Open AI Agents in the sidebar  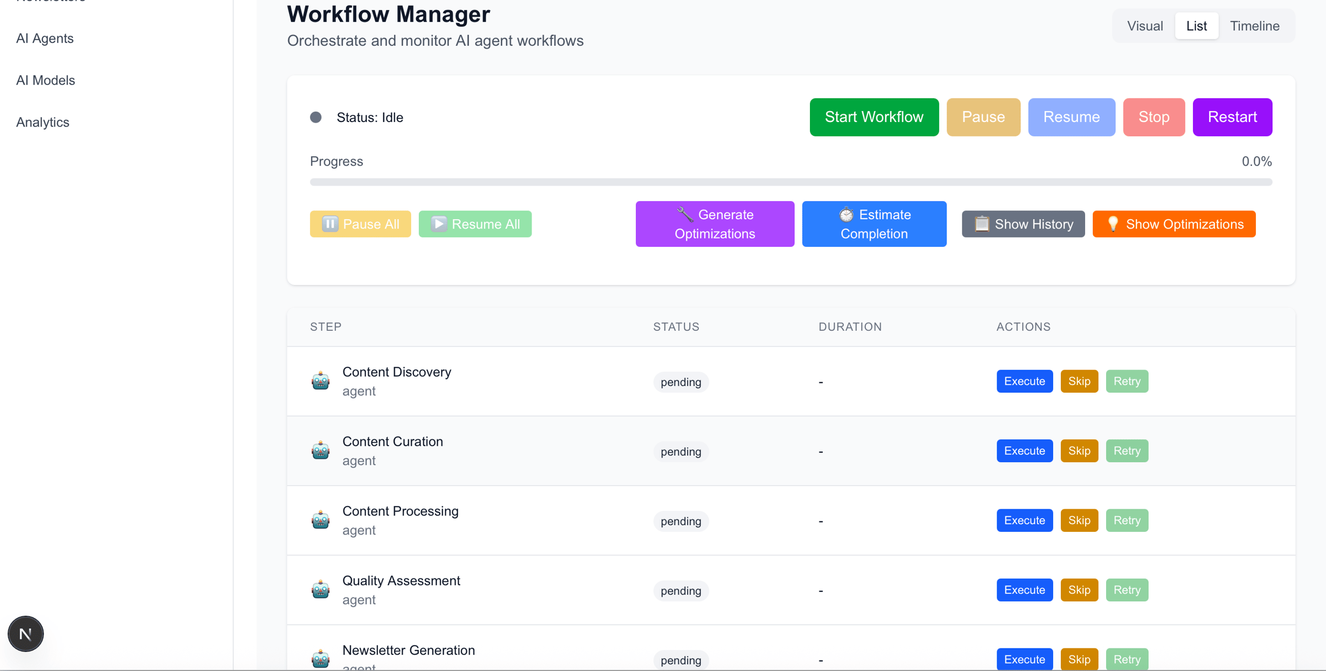pyautogui.click(x=45, y=38)
